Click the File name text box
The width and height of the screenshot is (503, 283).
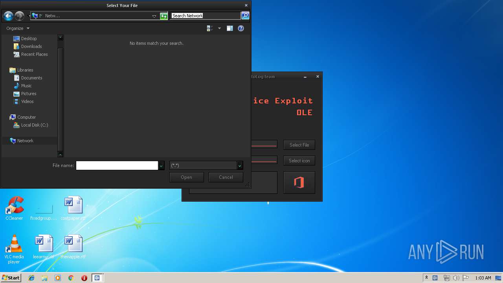[x=117, y=165]
